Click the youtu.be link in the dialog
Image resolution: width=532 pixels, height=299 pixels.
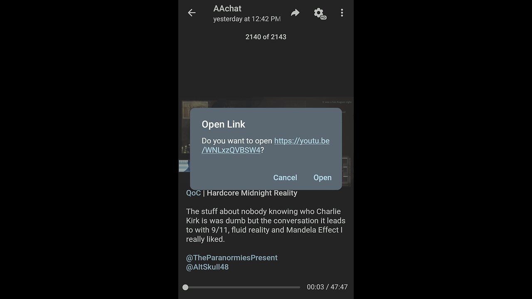point(266,145)
